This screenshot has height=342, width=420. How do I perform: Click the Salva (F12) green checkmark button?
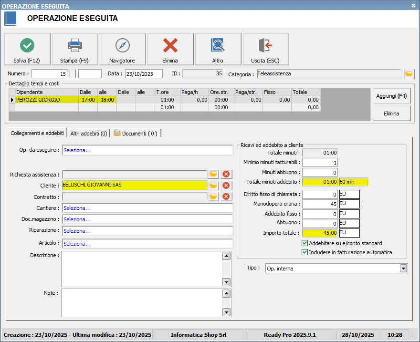27,49
